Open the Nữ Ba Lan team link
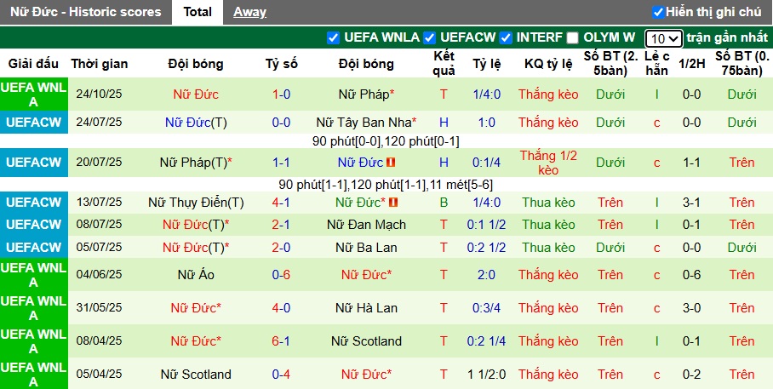The width and height of the screenshot is (773, 389). [366, 247]
